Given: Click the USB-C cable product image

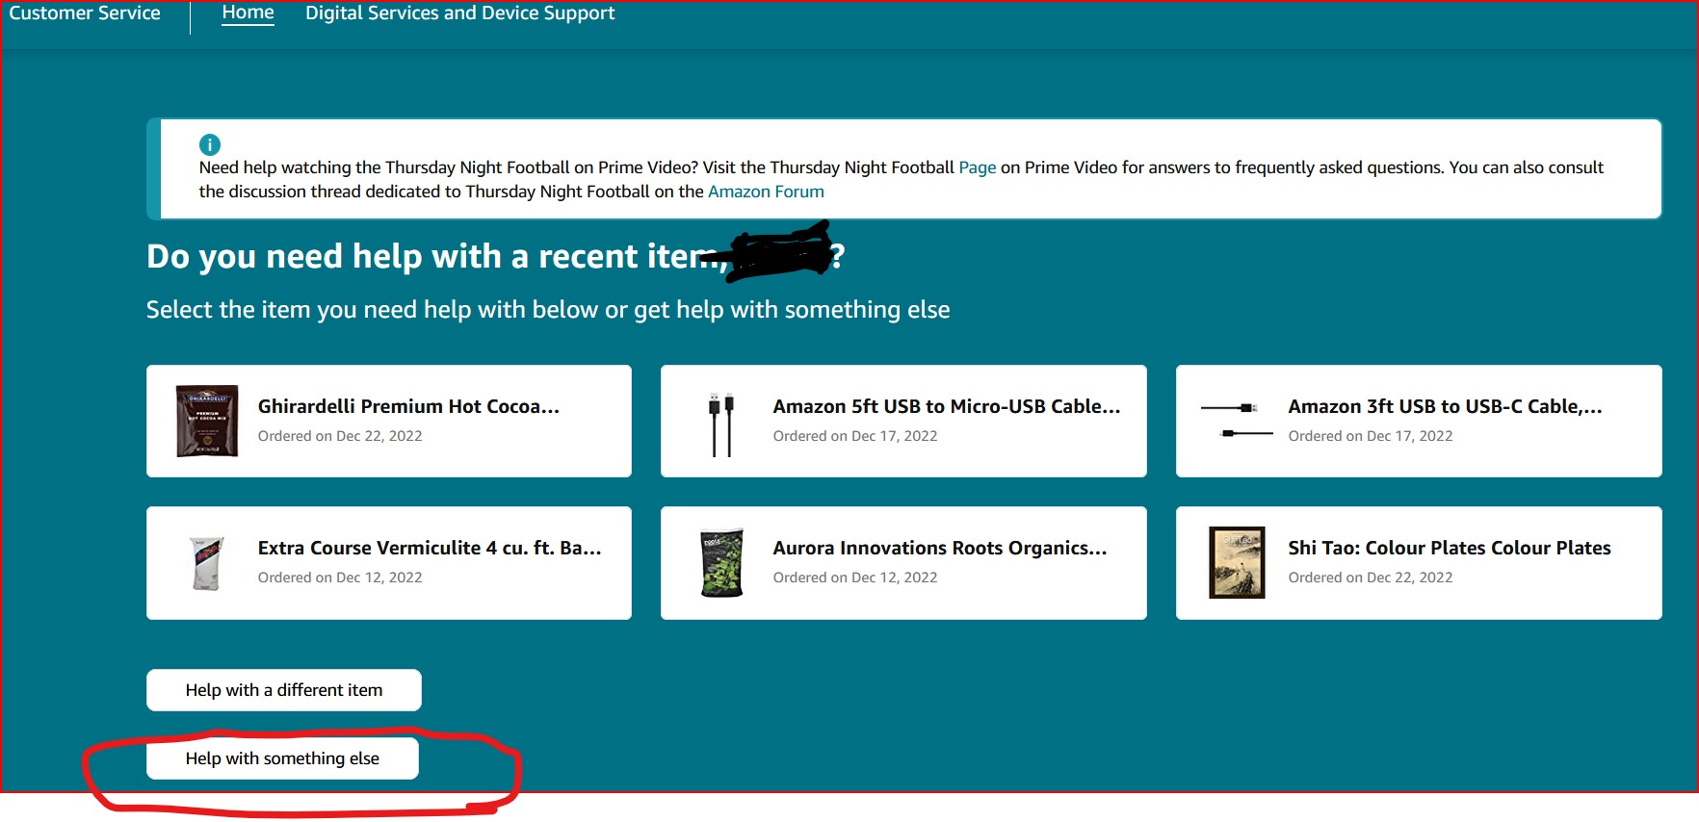Looking at the screenshot, I should click(1236, 421).
